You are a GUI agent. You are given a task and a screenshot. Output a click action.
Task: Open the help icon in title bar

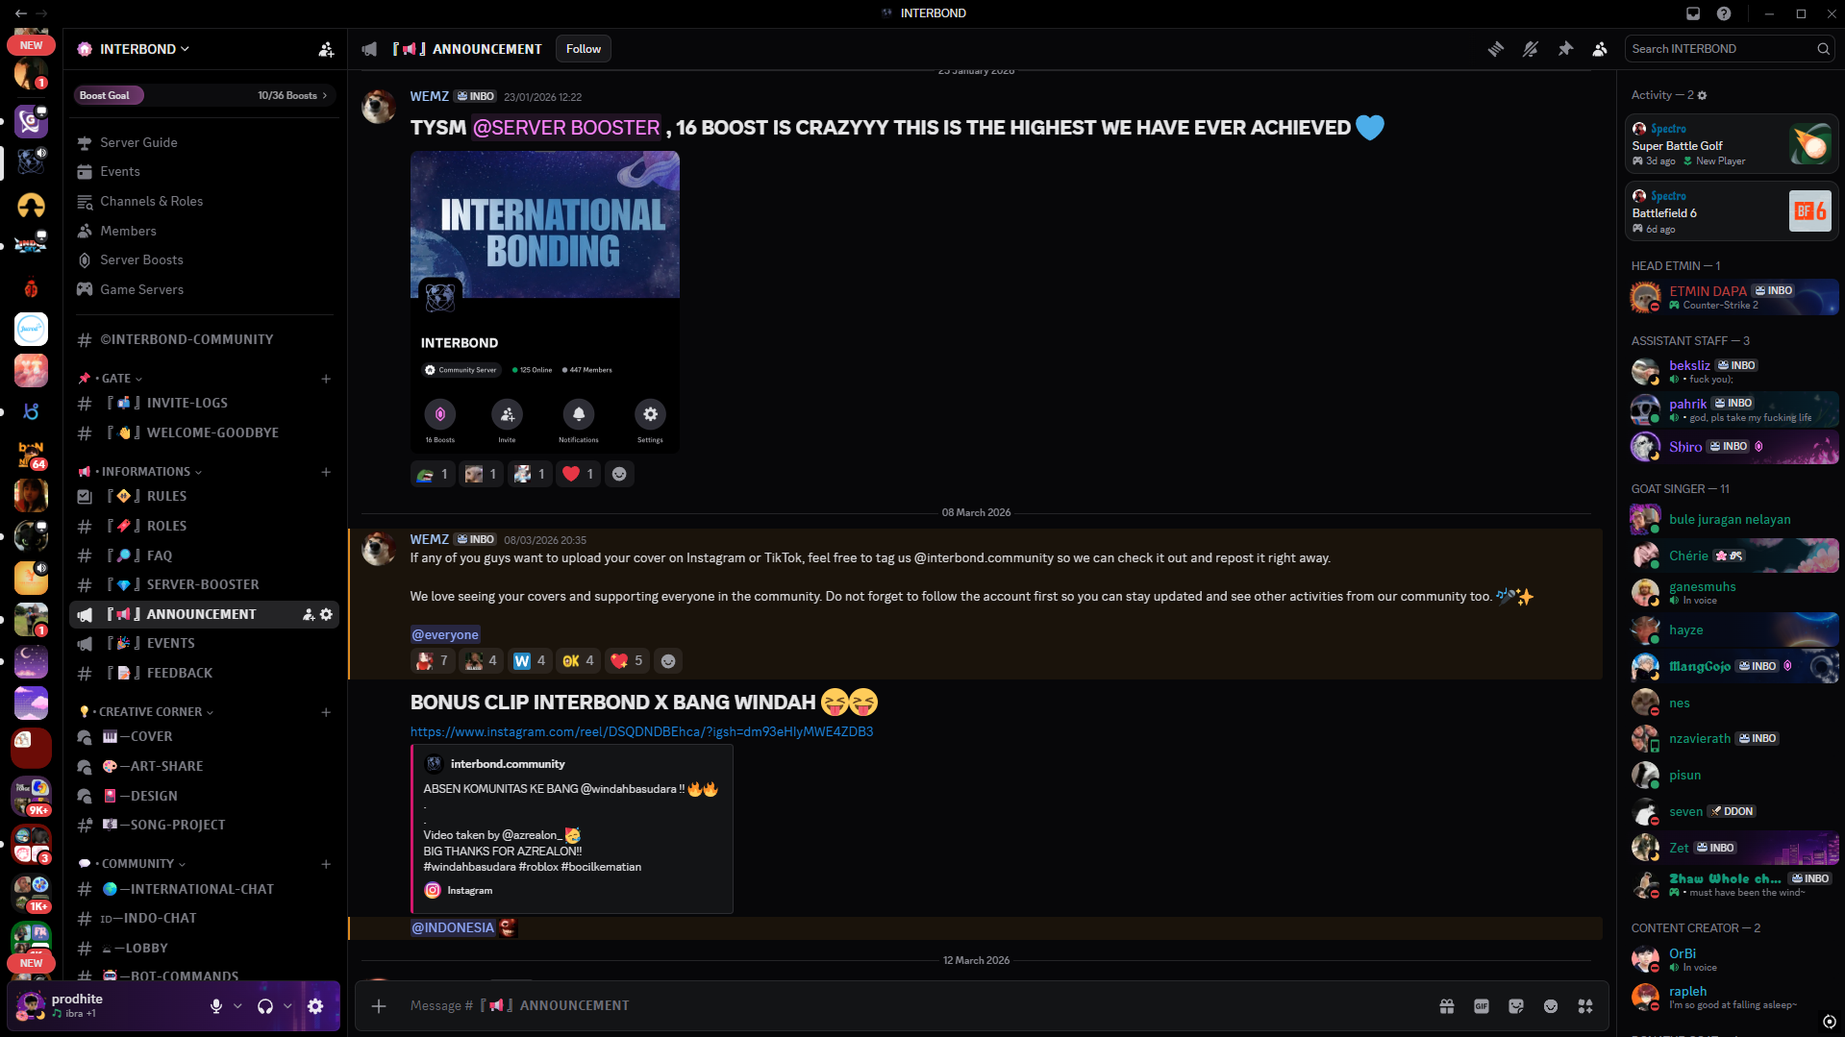pyautogui.click(x=1724, y=13)
